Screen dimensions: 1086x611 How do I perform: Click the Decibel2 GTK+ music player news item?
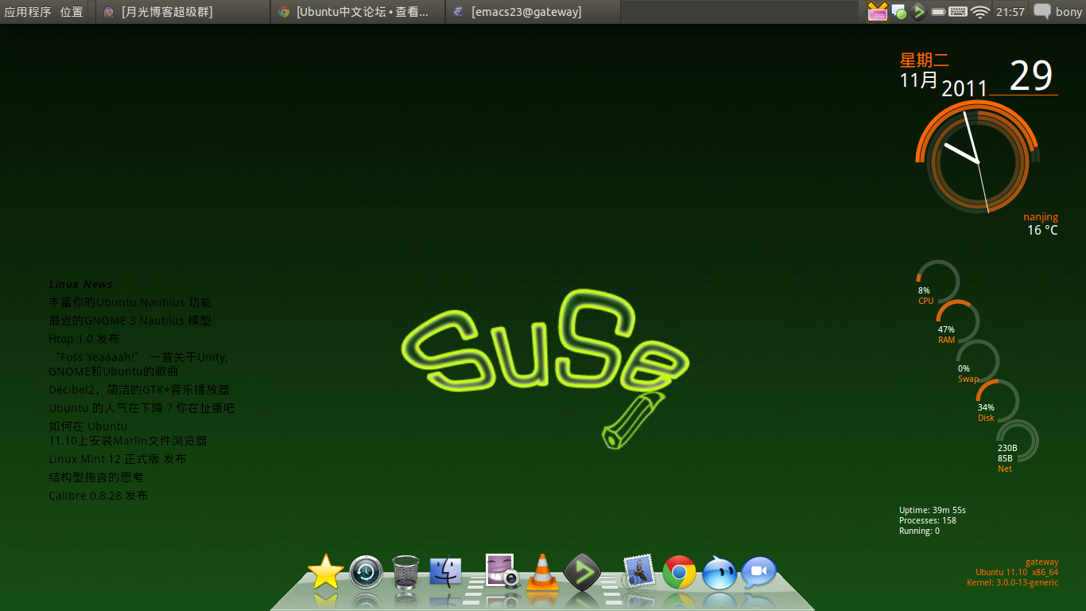tap(139, 390)
